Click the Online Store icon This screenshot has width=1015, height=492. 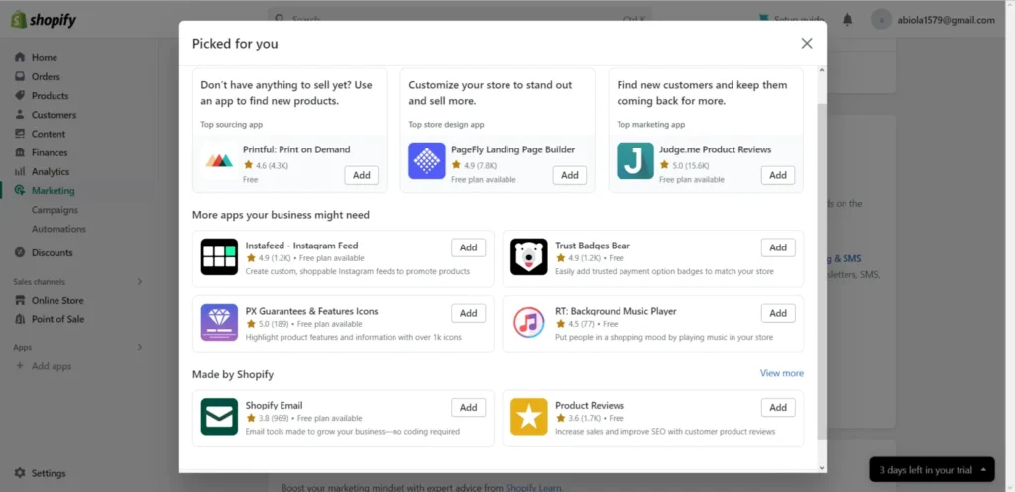coord(20,300)
